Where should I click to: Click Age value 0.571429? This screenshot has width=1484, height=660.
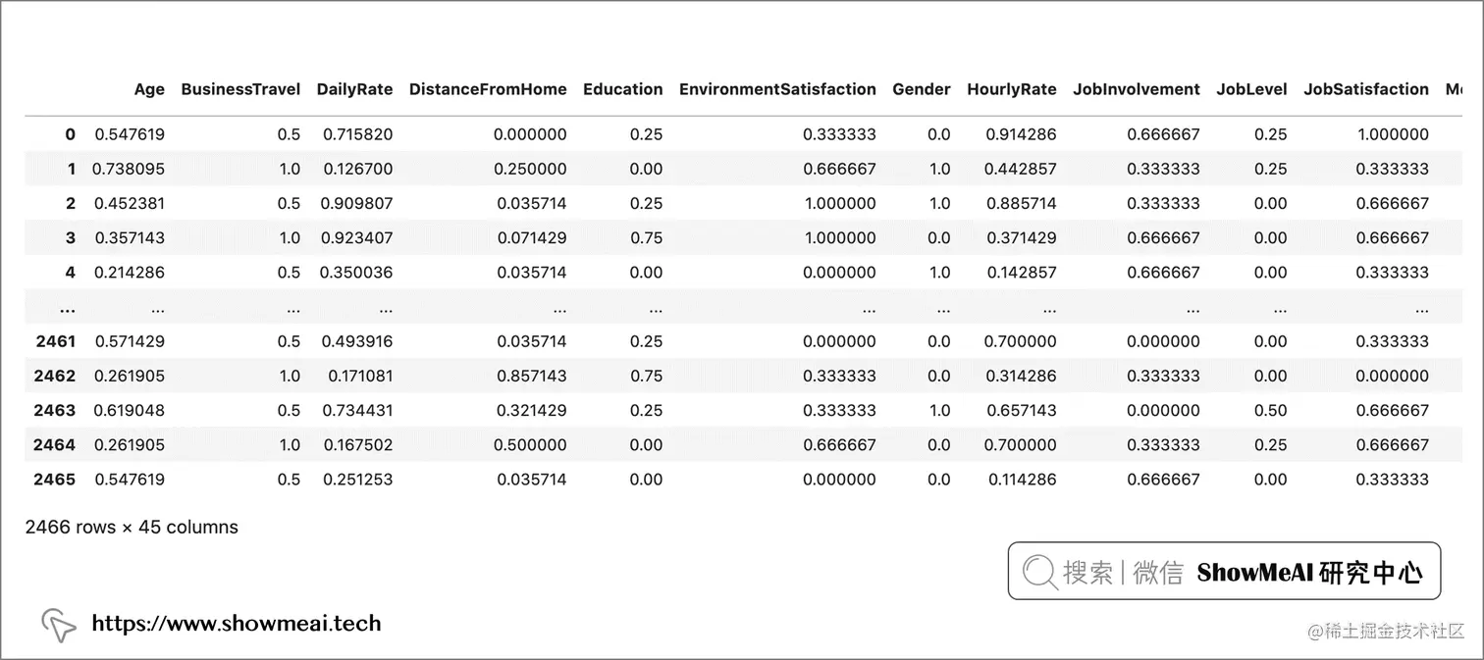coord(130,341)
